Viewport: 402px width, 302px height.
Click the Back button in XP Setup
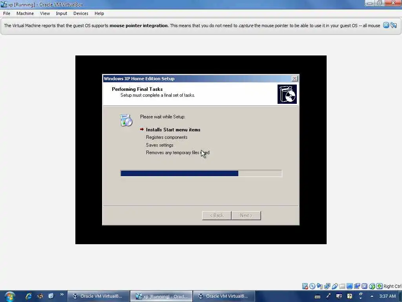pyautogui.click(x=217, y=215)
